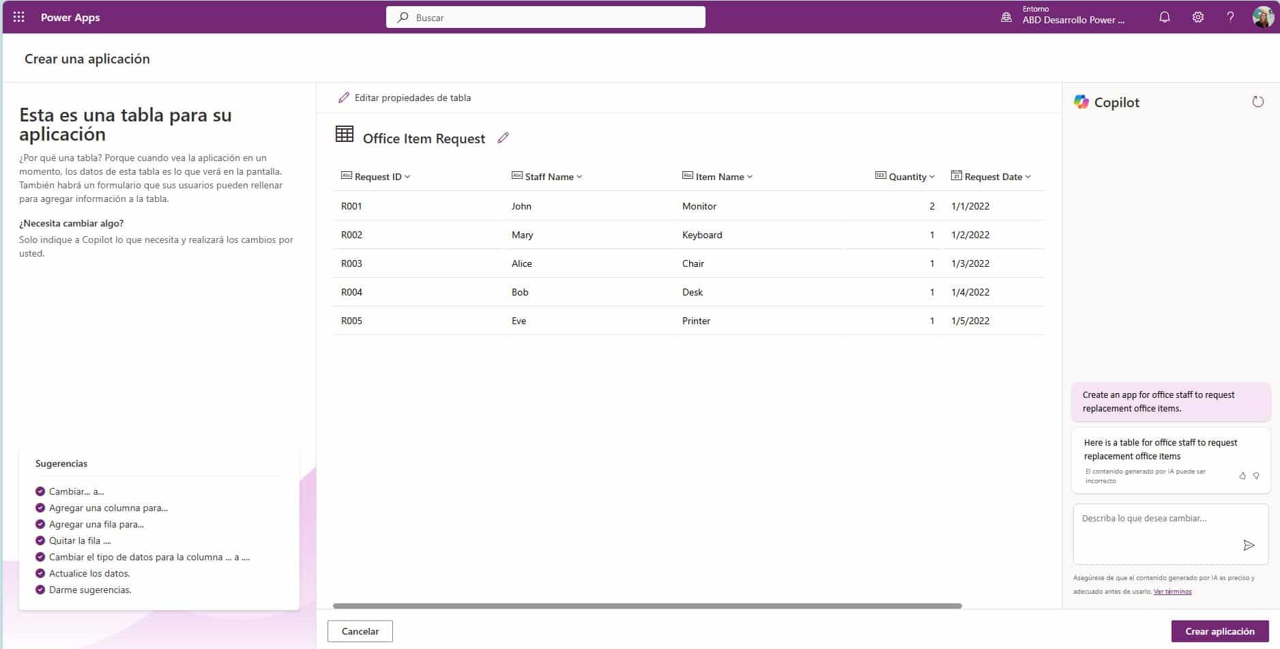Click the Crear aplicación button
The image size is (1280, 649).
[1220, 631]
